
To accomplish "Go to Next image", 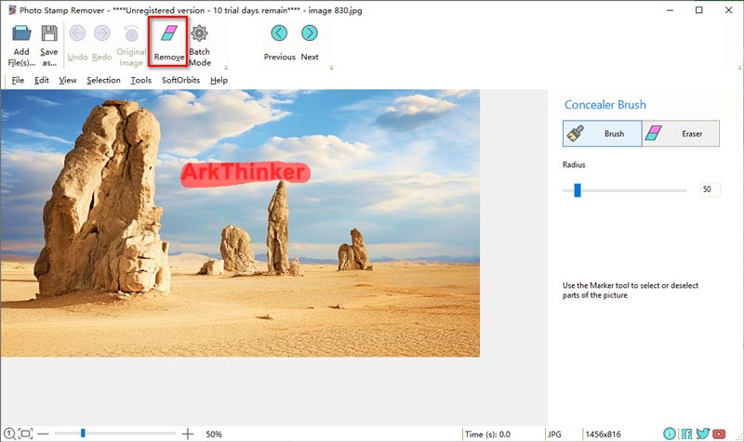I will 310,33.
